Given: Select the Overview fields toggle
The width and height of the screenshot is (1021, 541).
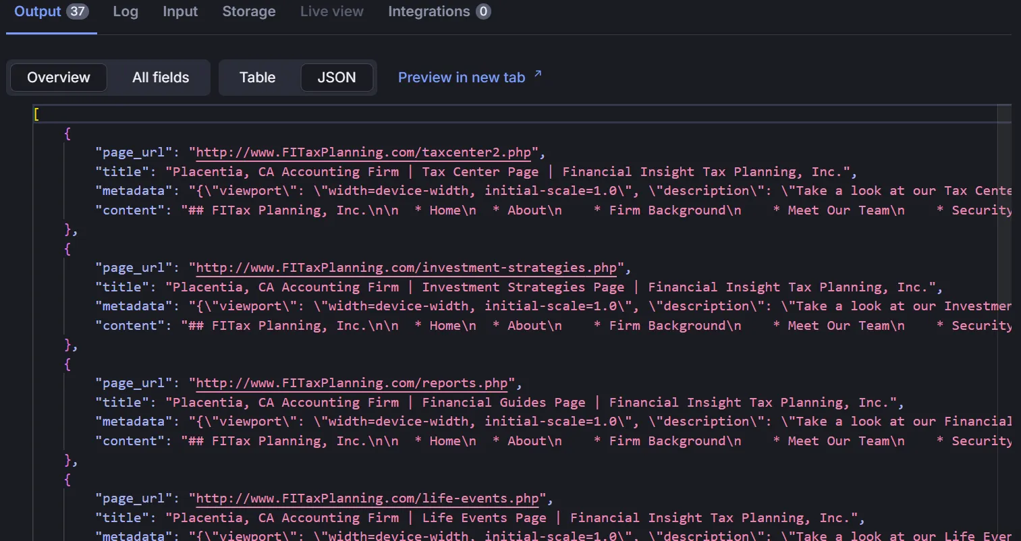Looking at the screenshot, I should tap(59, 78).
